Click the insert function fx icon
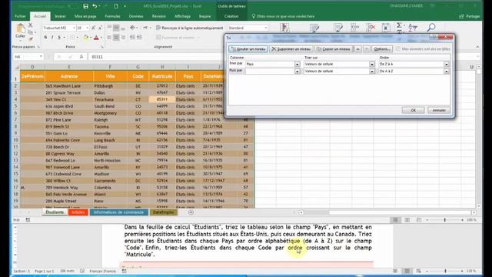The height and width of the screenshot is (277, 492). (81, 57)
